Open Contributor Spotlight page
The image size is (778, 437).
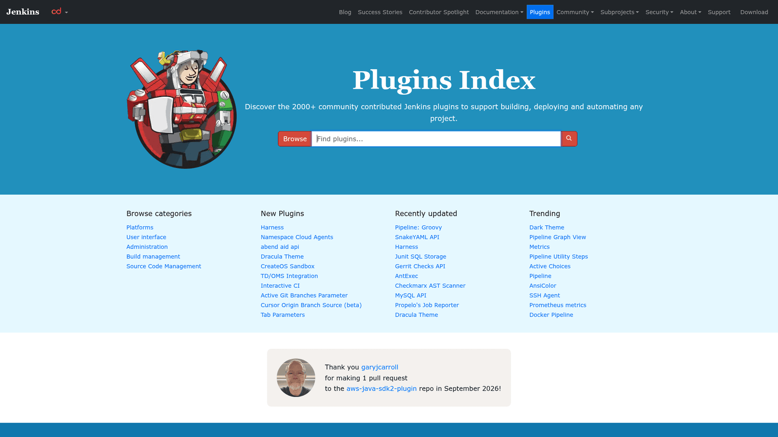[439, 12]
